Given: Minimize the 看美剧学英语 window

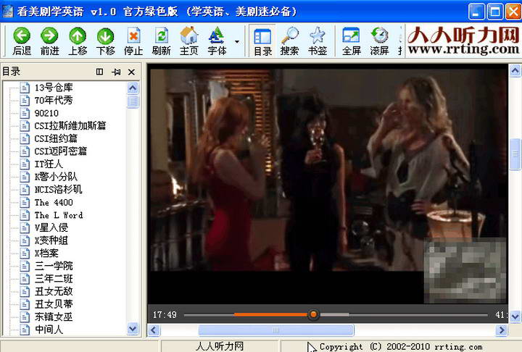Looking at the screenshot, I should (476, 12).
